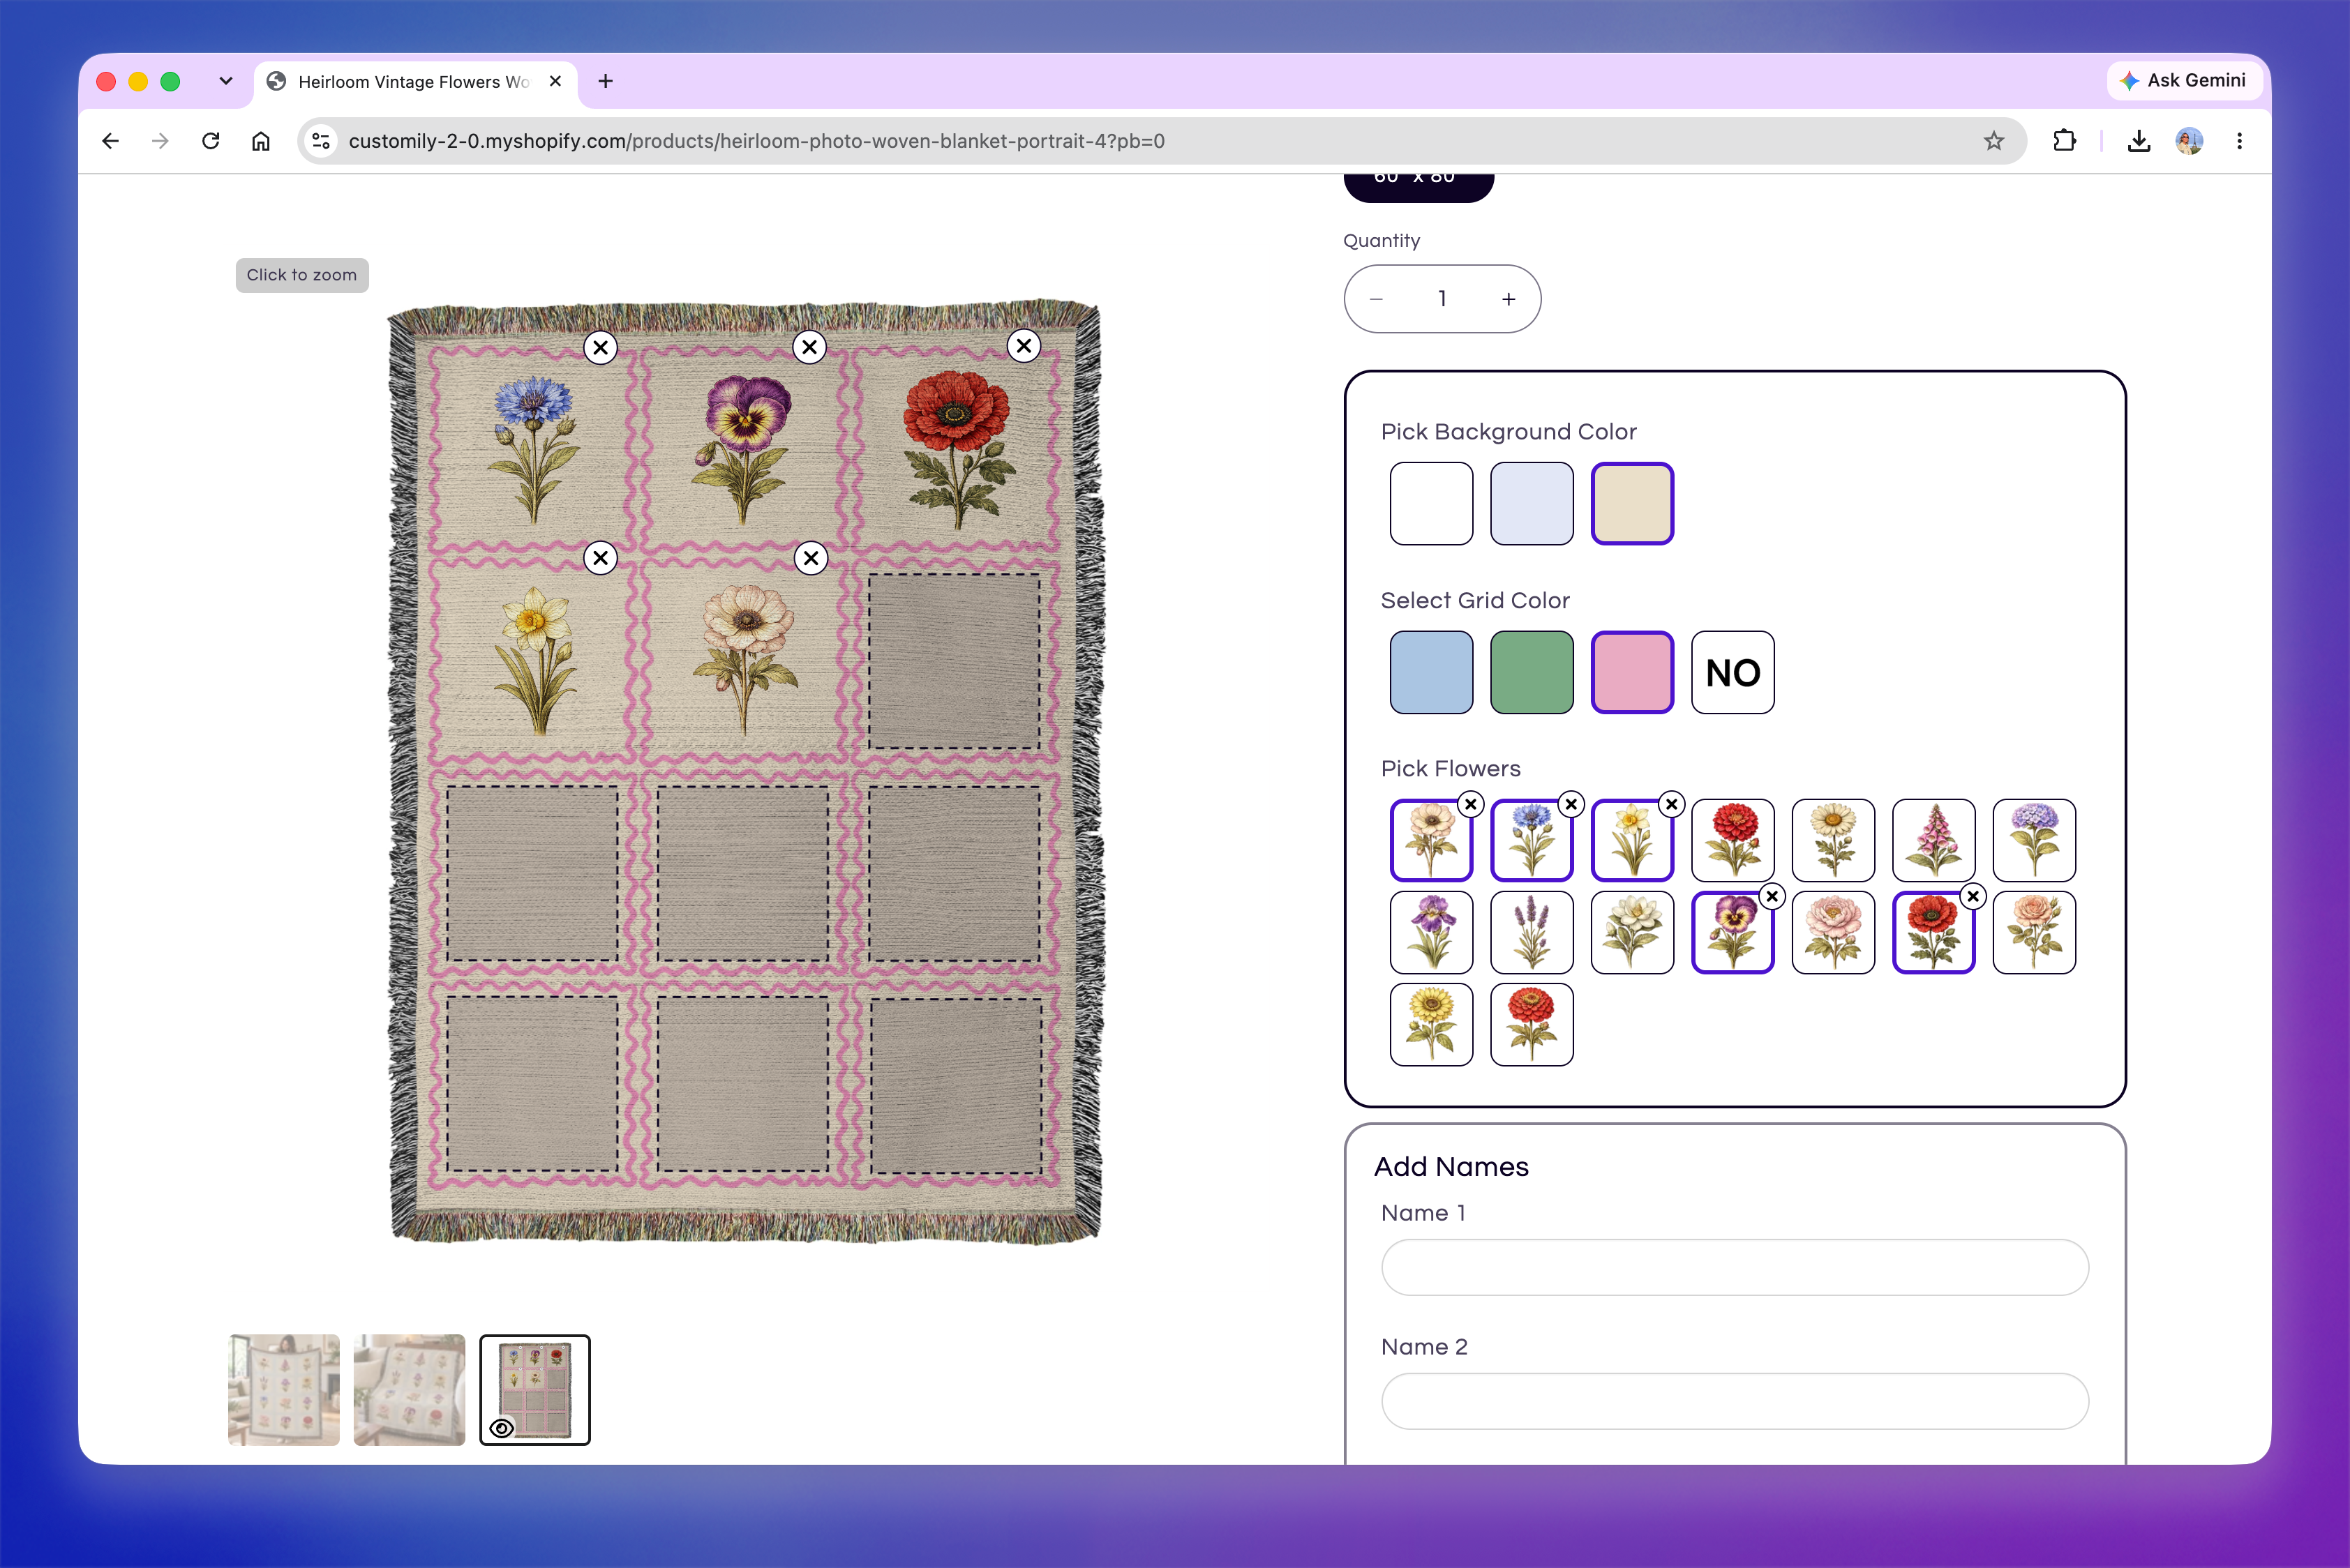Image resolution: width=2350 pixels, height=1568 pixels.
Task: Add the red dahlia flower
Action: point(1732,840)
